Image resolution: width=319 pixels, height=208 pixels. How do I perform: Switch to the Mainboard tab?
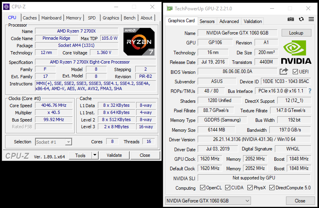[51, 18]
